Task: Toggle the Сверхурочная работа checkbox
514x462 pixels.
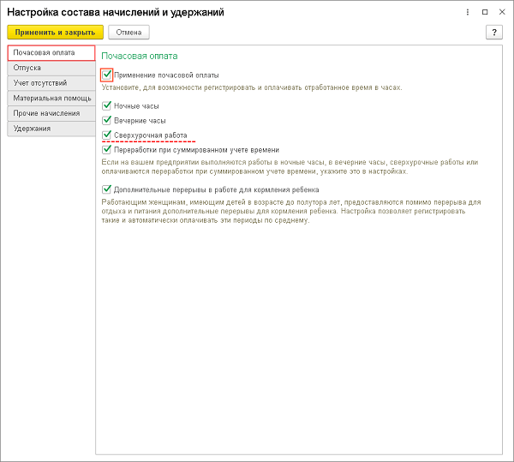Action: (107, 135)
